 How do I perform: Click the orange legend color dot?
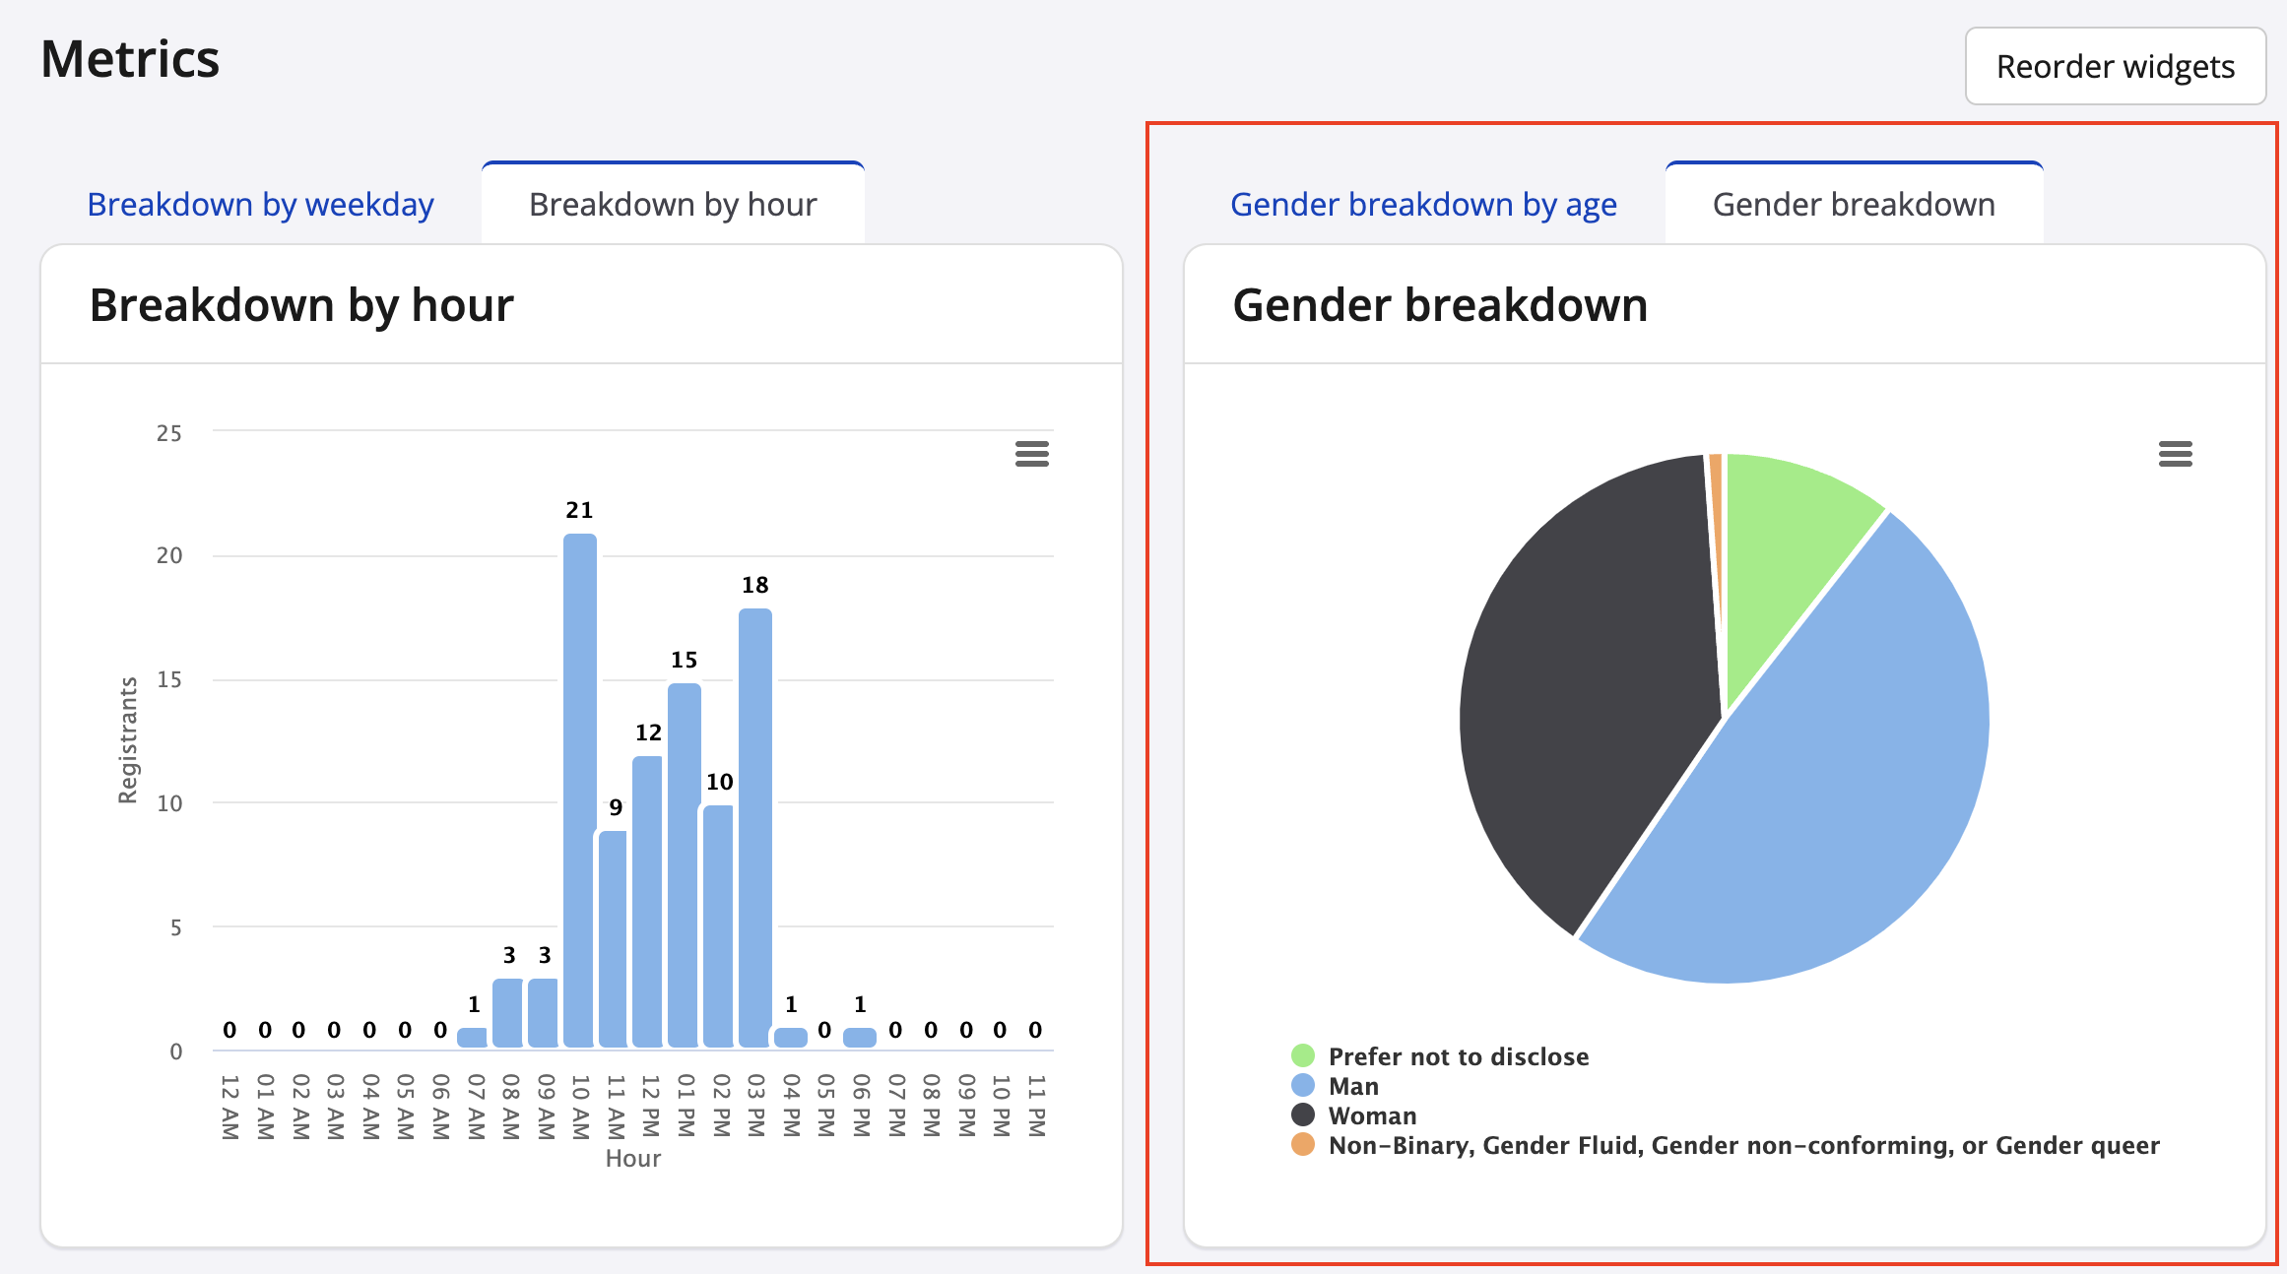coord(1303,1145)
